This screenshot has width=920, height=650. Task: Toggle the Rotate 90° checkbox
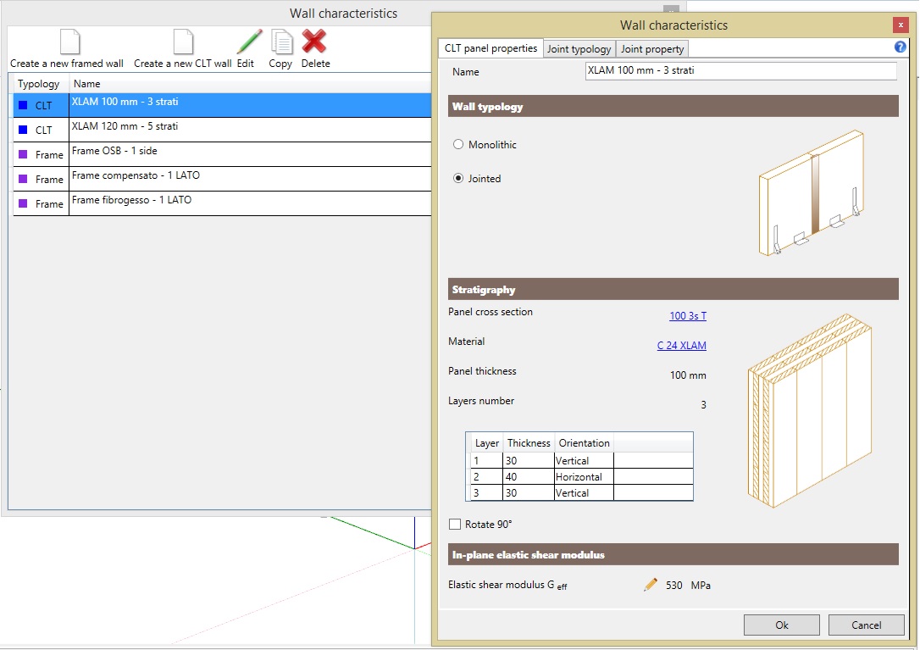pos(455,525)
